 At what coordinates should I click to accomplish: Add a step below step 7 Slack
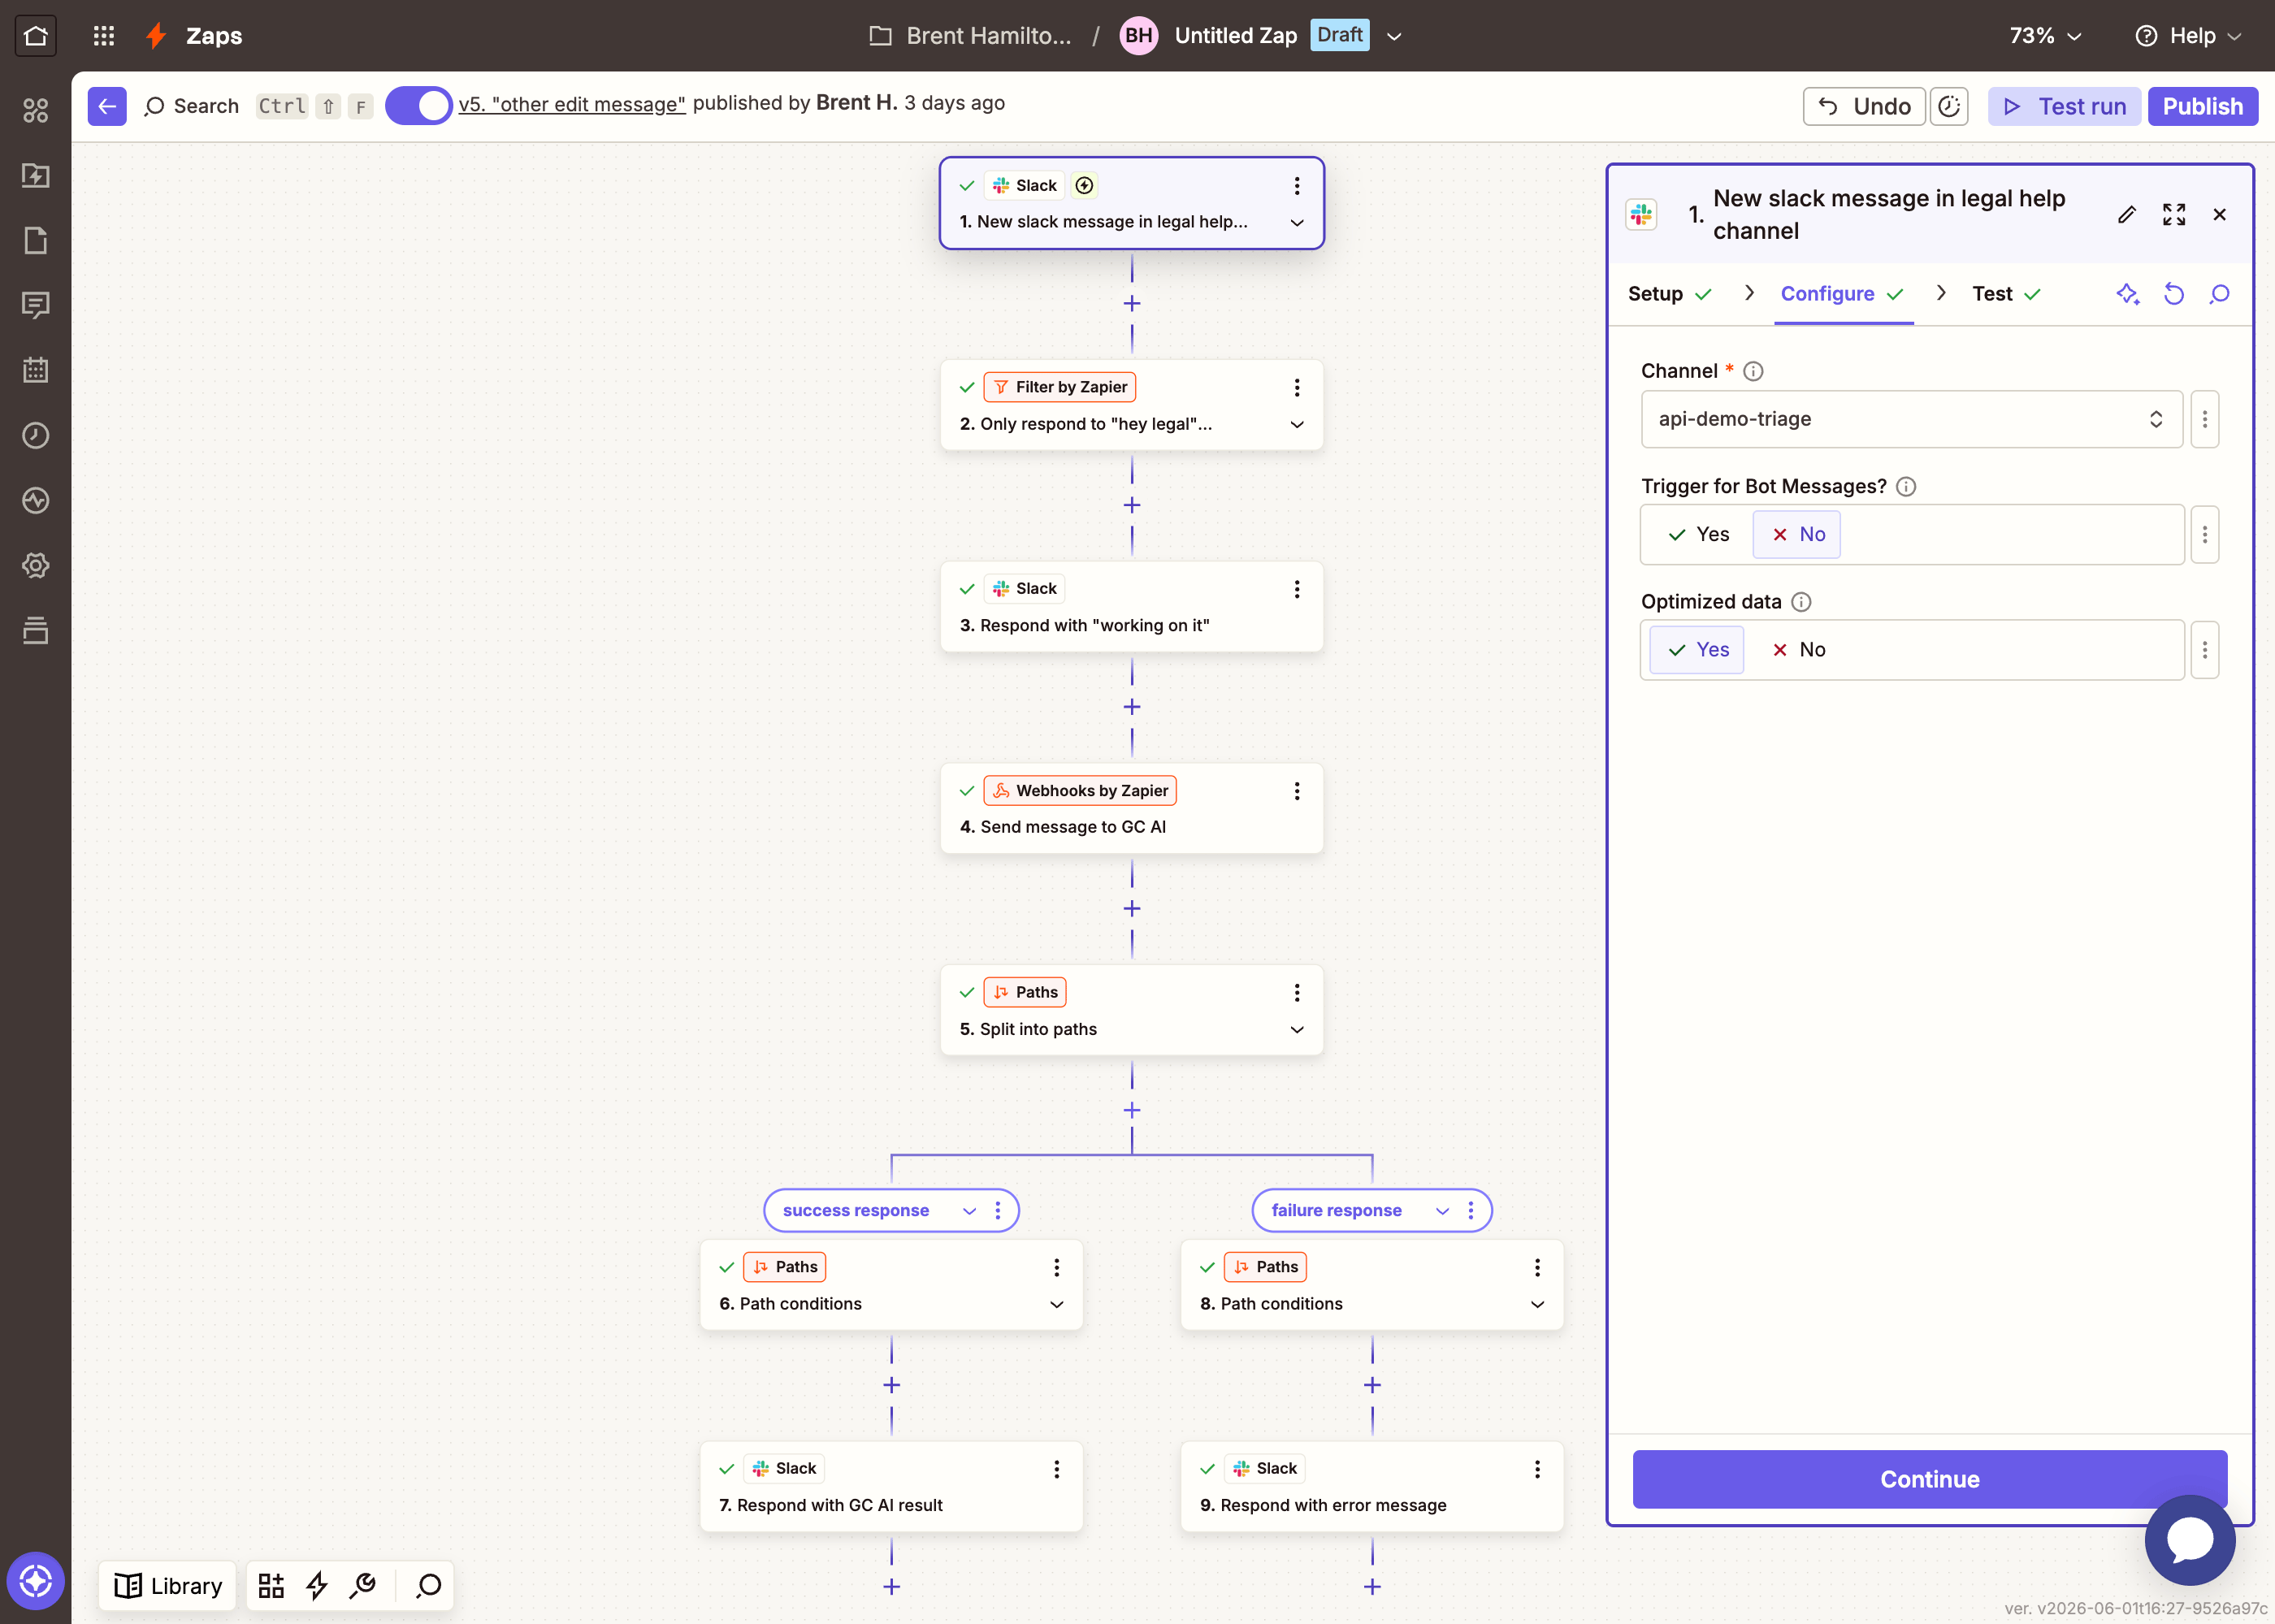pyautogui.click(x=892, y=1587)
